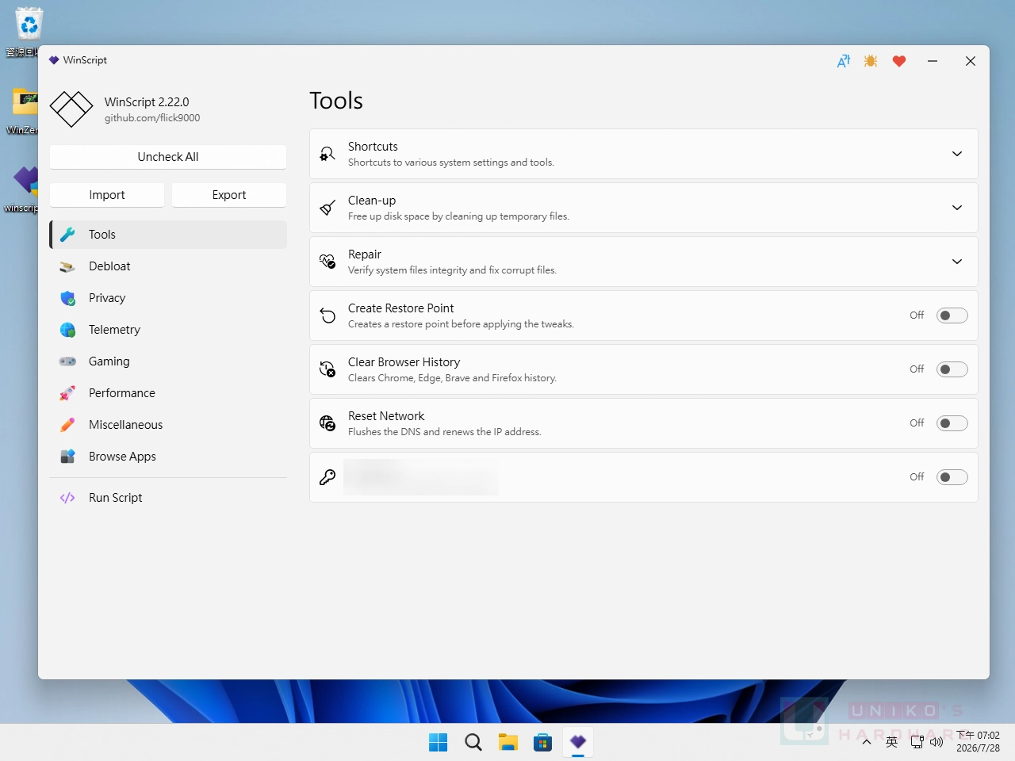
Task: Open File Explorer from the taskbar
Action: pyautogui.click(x=508, y=742)
